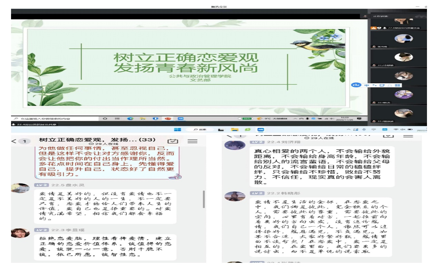Open 韩晓彤's avatar in right chat
Viewport: 438px width, 268px height.
click(x=235, y=196)
